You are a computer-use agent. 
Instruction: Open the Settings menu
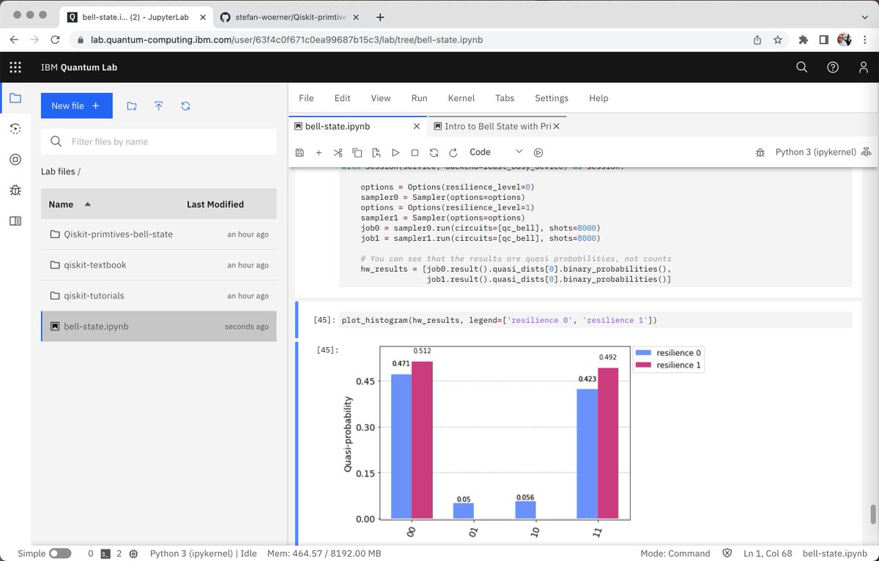[552, 98]
